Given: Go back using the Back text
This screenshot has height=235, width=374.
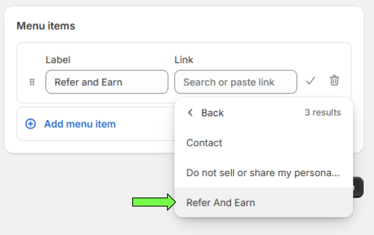Looking at the screenshot, I should point(213,113).
